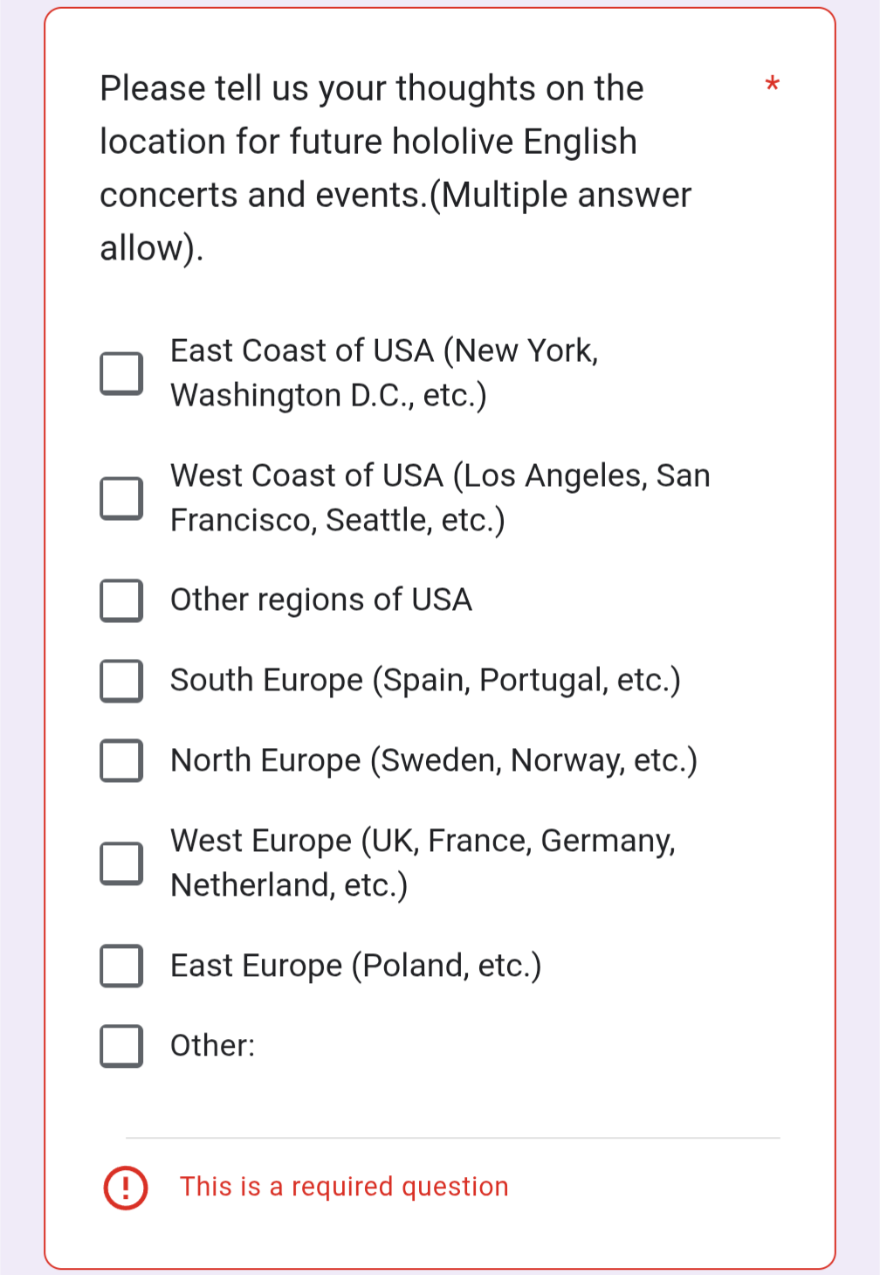The width and height of the screenshot is (880, 1275).
Task: Tick the East Coast of USA checkbox
Action: click(x=121, y=373)
